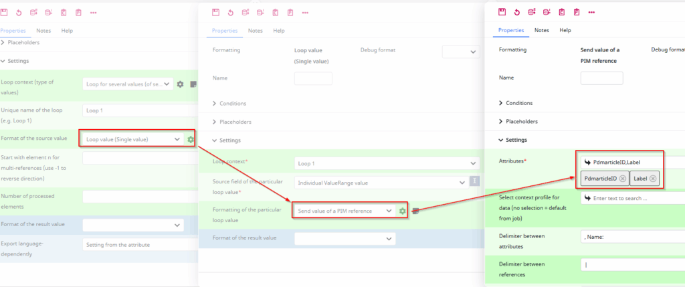Click the 'I' icon next to Source field dropdown
The width and height of the screenshot is (685, 287).
(475, 181)
